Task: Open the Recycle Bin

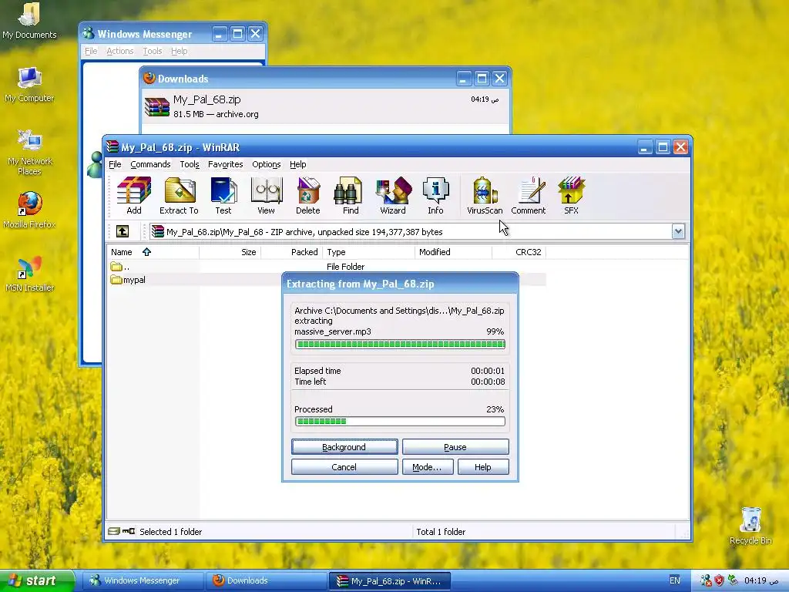Action: pyautogui.click(x=750, y=526)
